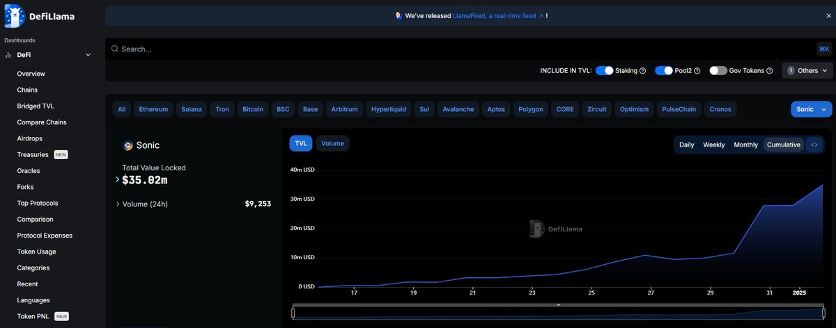Select the BSC chain filter

coord(283,109)
